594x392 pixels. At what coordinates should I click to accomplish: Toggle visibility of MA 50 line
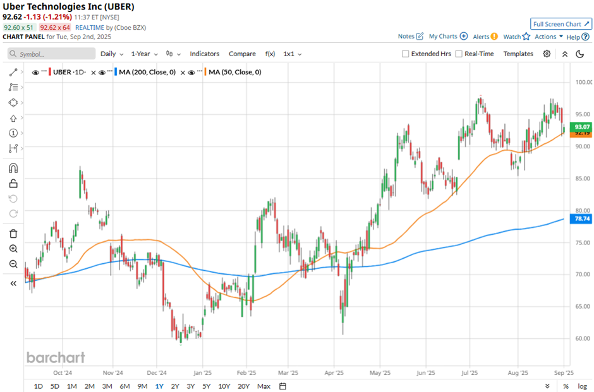(191, 72)
